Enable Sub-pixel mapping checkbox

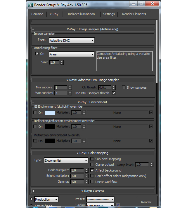(x=92, y=159)
